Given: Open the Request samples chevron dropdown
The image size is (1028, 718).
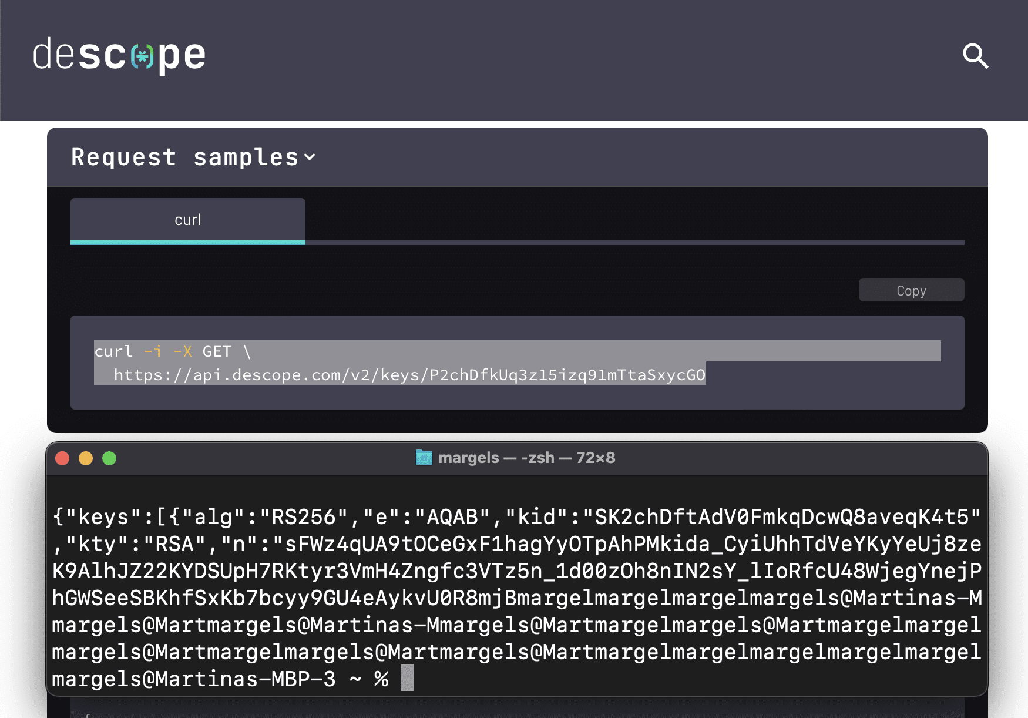Looking at the screenshot, I should [311, 158].
